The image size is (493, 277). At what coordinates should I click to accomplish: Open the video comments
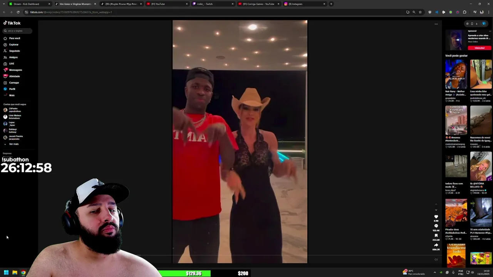click(436, 226)
